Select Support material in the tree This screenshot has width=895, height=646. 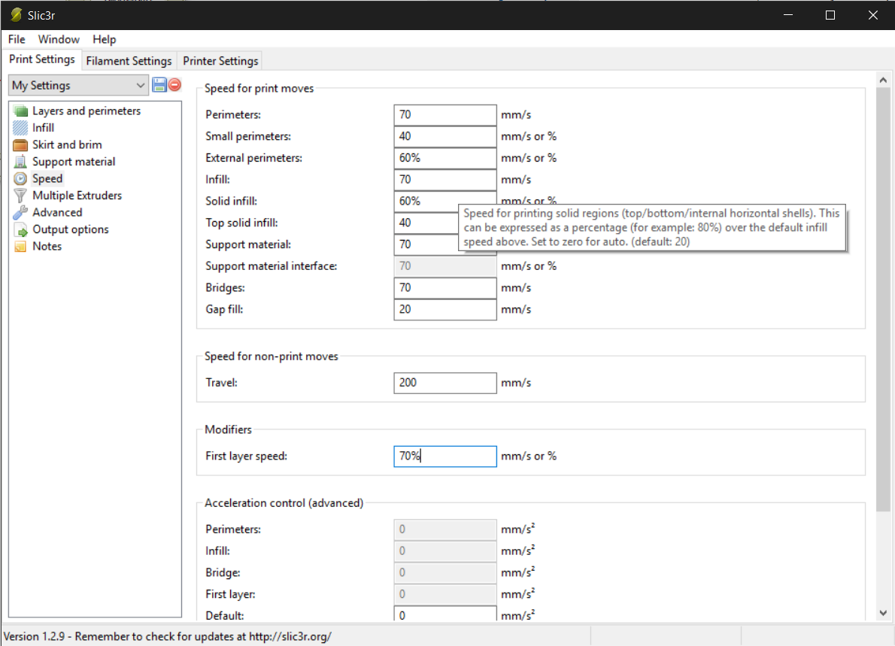74,162
